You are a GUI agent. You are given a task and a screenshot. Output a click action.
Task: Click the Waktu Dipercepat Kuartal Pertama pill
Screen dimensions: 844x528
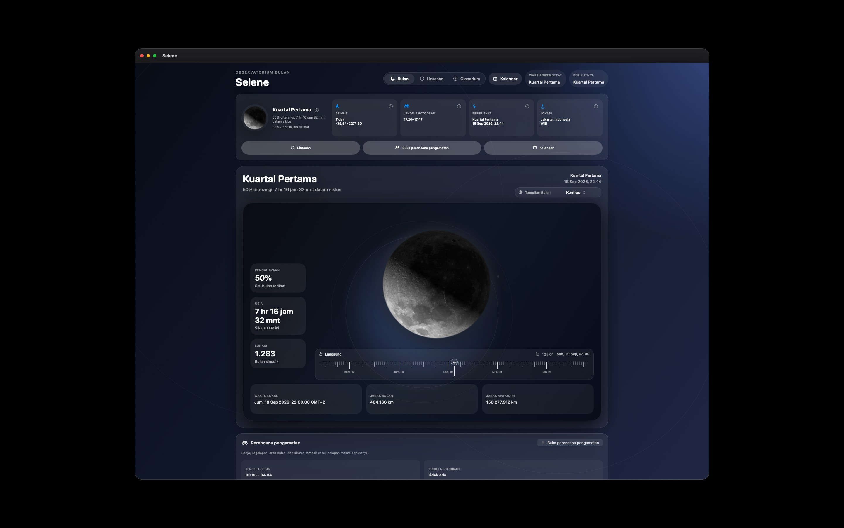click(x=545, y=79)
